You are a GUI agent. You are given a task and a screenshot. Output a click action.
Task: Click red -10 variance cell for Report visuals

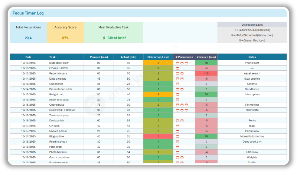[206, 73]
